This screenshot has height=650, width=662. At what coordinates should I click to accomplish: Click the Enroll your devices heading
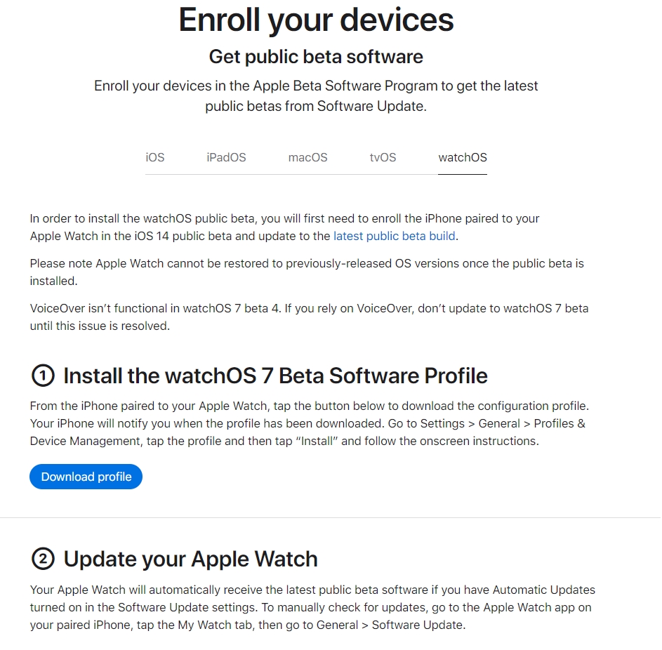[316, 20]
